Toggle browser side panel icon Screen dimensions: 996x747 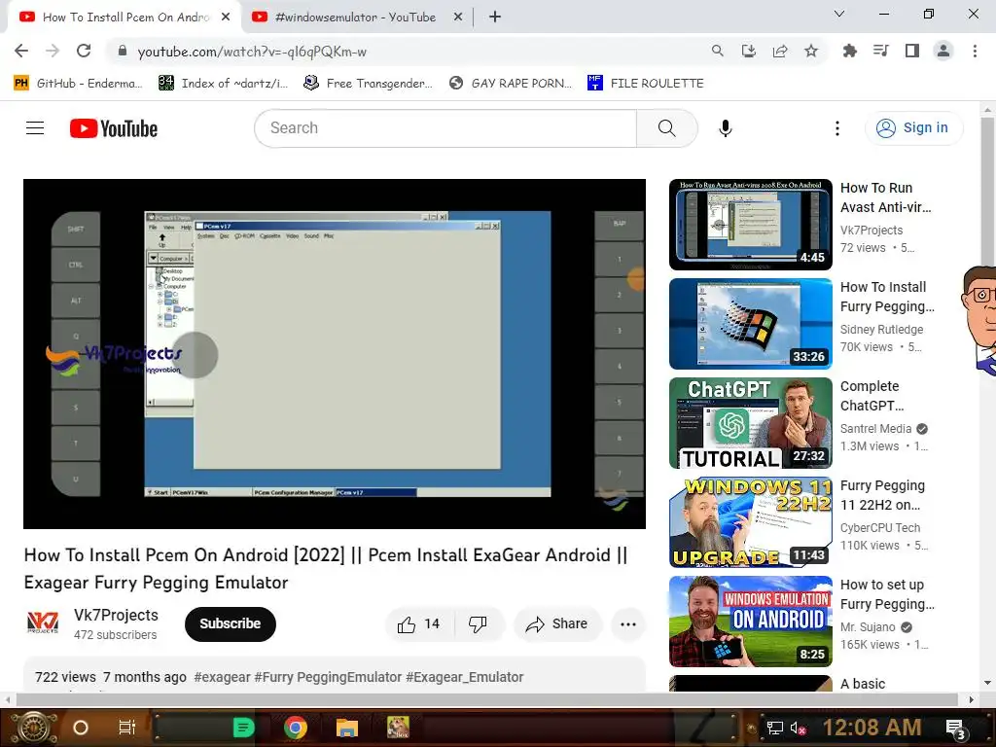912,51
